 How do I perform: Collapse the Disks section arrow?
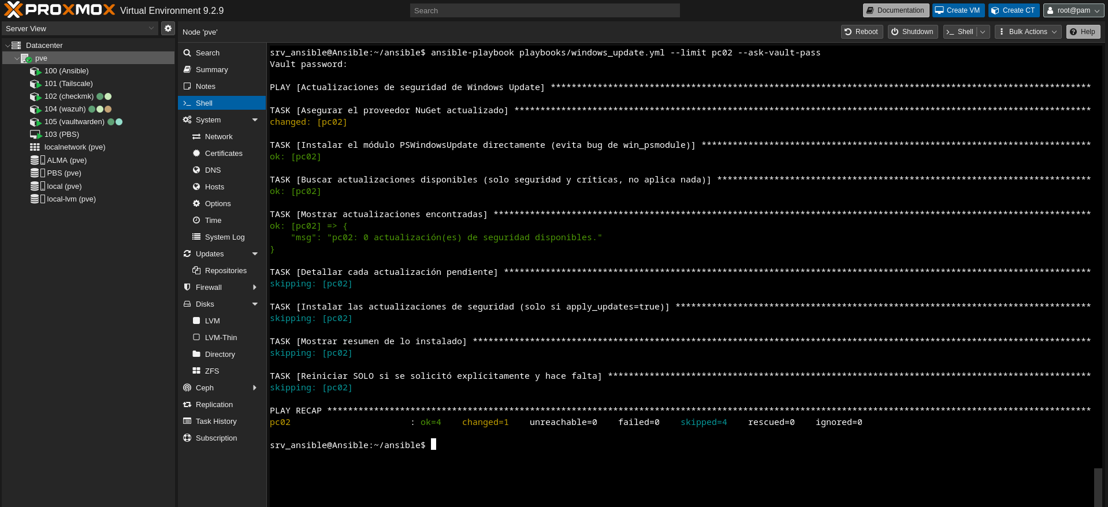tap(255, 304)
